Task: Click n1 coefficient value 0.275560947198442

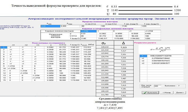Action: point(165,58)
